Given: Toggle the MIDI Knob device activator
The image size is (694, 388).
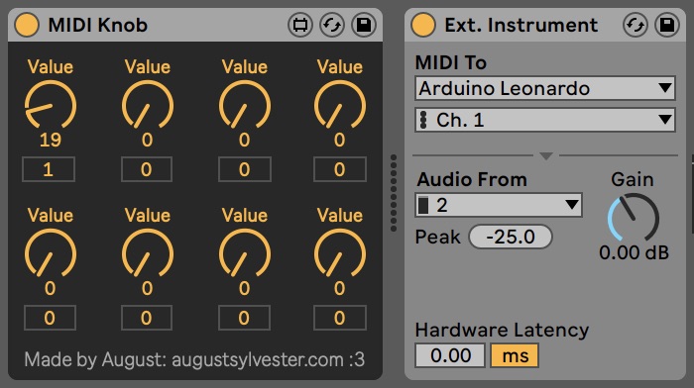Looking at the screenshot, I should click(x=27, y=25).
